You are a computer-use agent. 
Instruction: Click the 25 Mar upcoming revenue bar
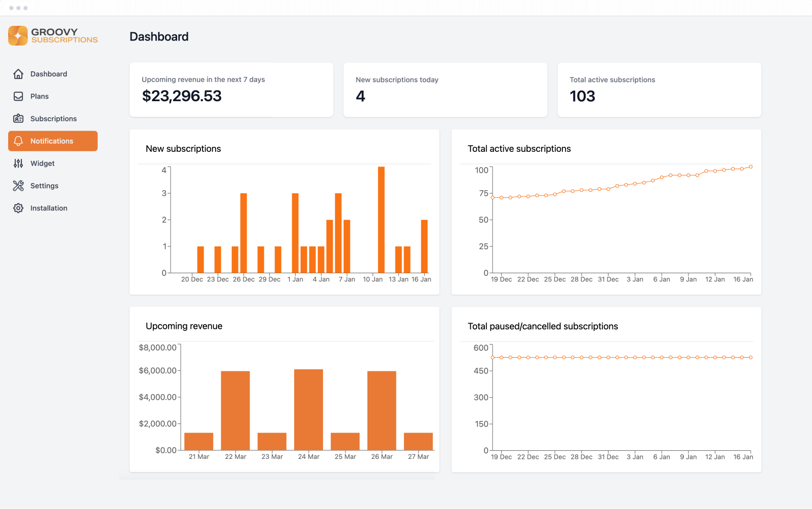tap(345, 441)
